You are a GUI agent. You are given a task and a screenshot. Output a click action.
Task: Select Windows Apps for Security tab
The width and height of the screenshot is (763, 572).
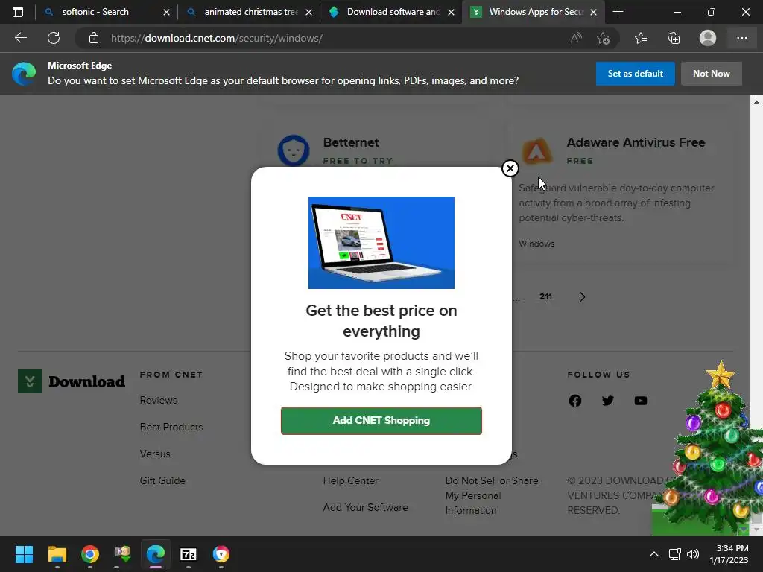click(535, 12)
